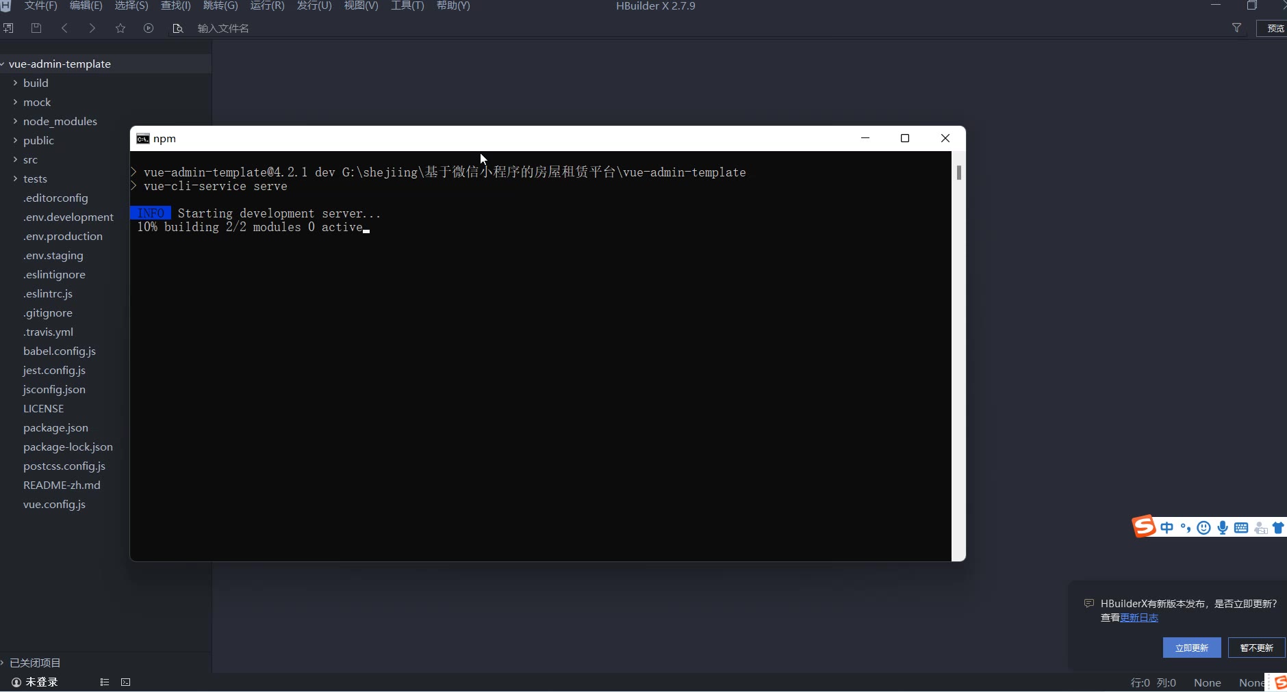This screenshot has width=1287, height=692.
Task: Select vue.config.js in the project tree
Action: (x=54, y=505)
